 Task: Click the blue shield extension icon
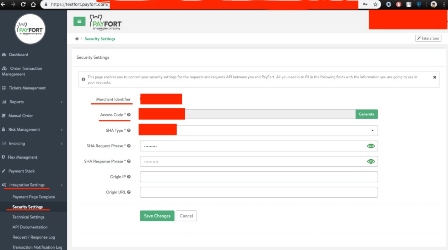click(x=419, y=5)
